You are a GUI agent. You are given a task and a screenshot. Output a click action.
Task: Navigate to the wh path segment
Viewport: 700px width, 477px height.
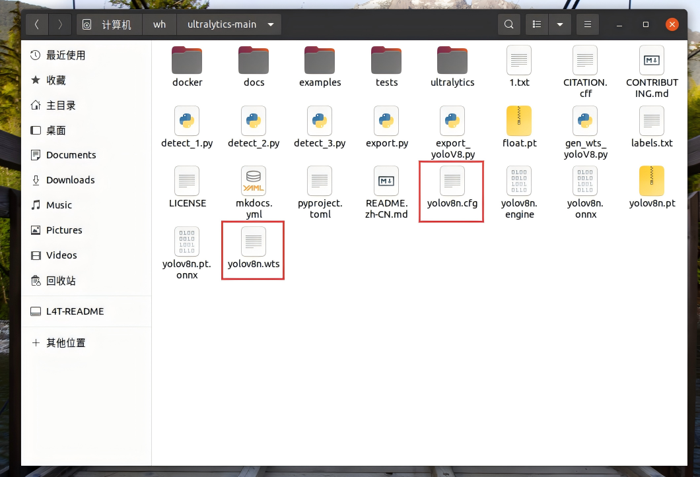click(x=159, y=24)
